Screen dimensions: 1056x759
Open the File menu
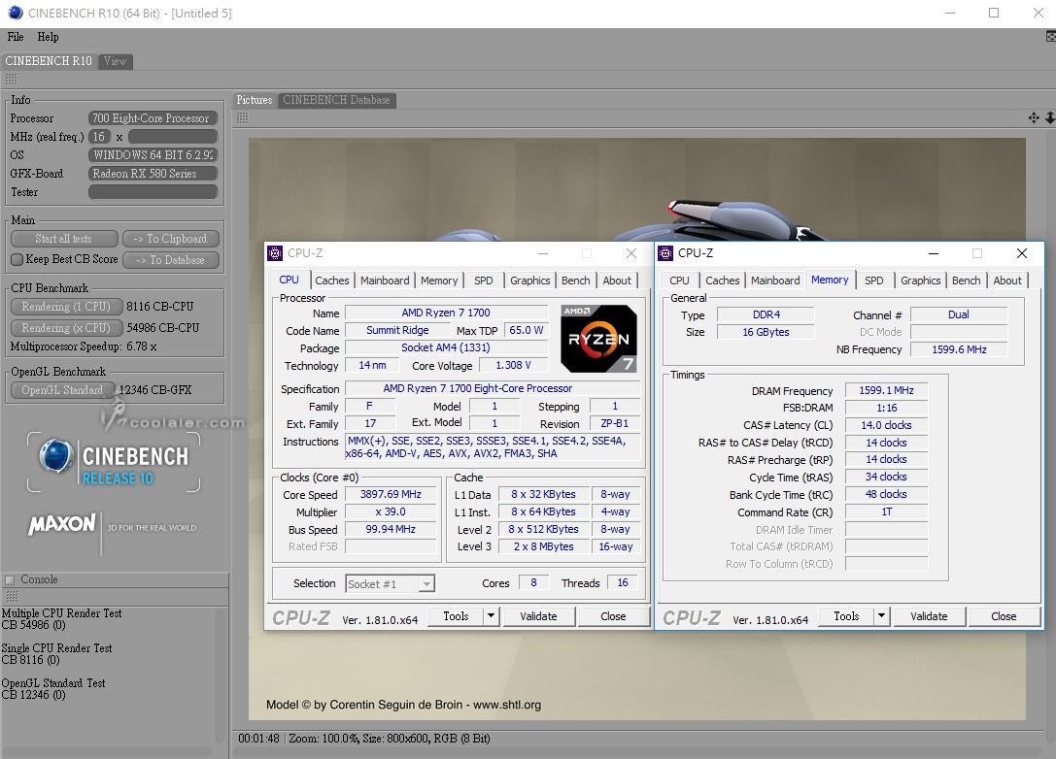[16, 37]
